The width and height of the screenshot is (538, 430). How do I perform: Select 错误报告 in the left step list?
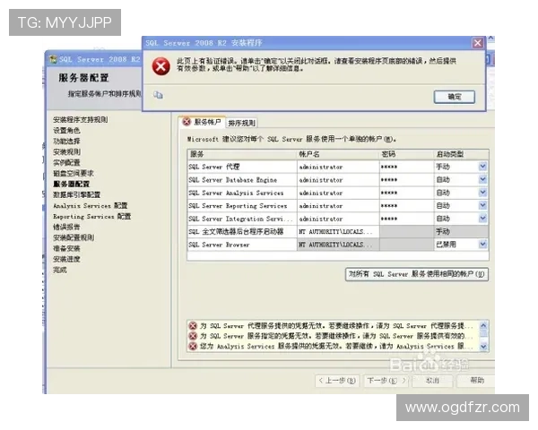click(x=66, y=227)
